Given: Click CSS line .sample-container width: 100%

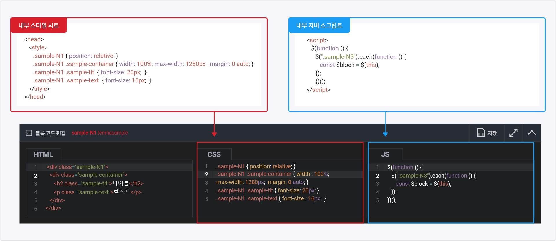Looking at the screenshot, I should (x=272, y=174).
